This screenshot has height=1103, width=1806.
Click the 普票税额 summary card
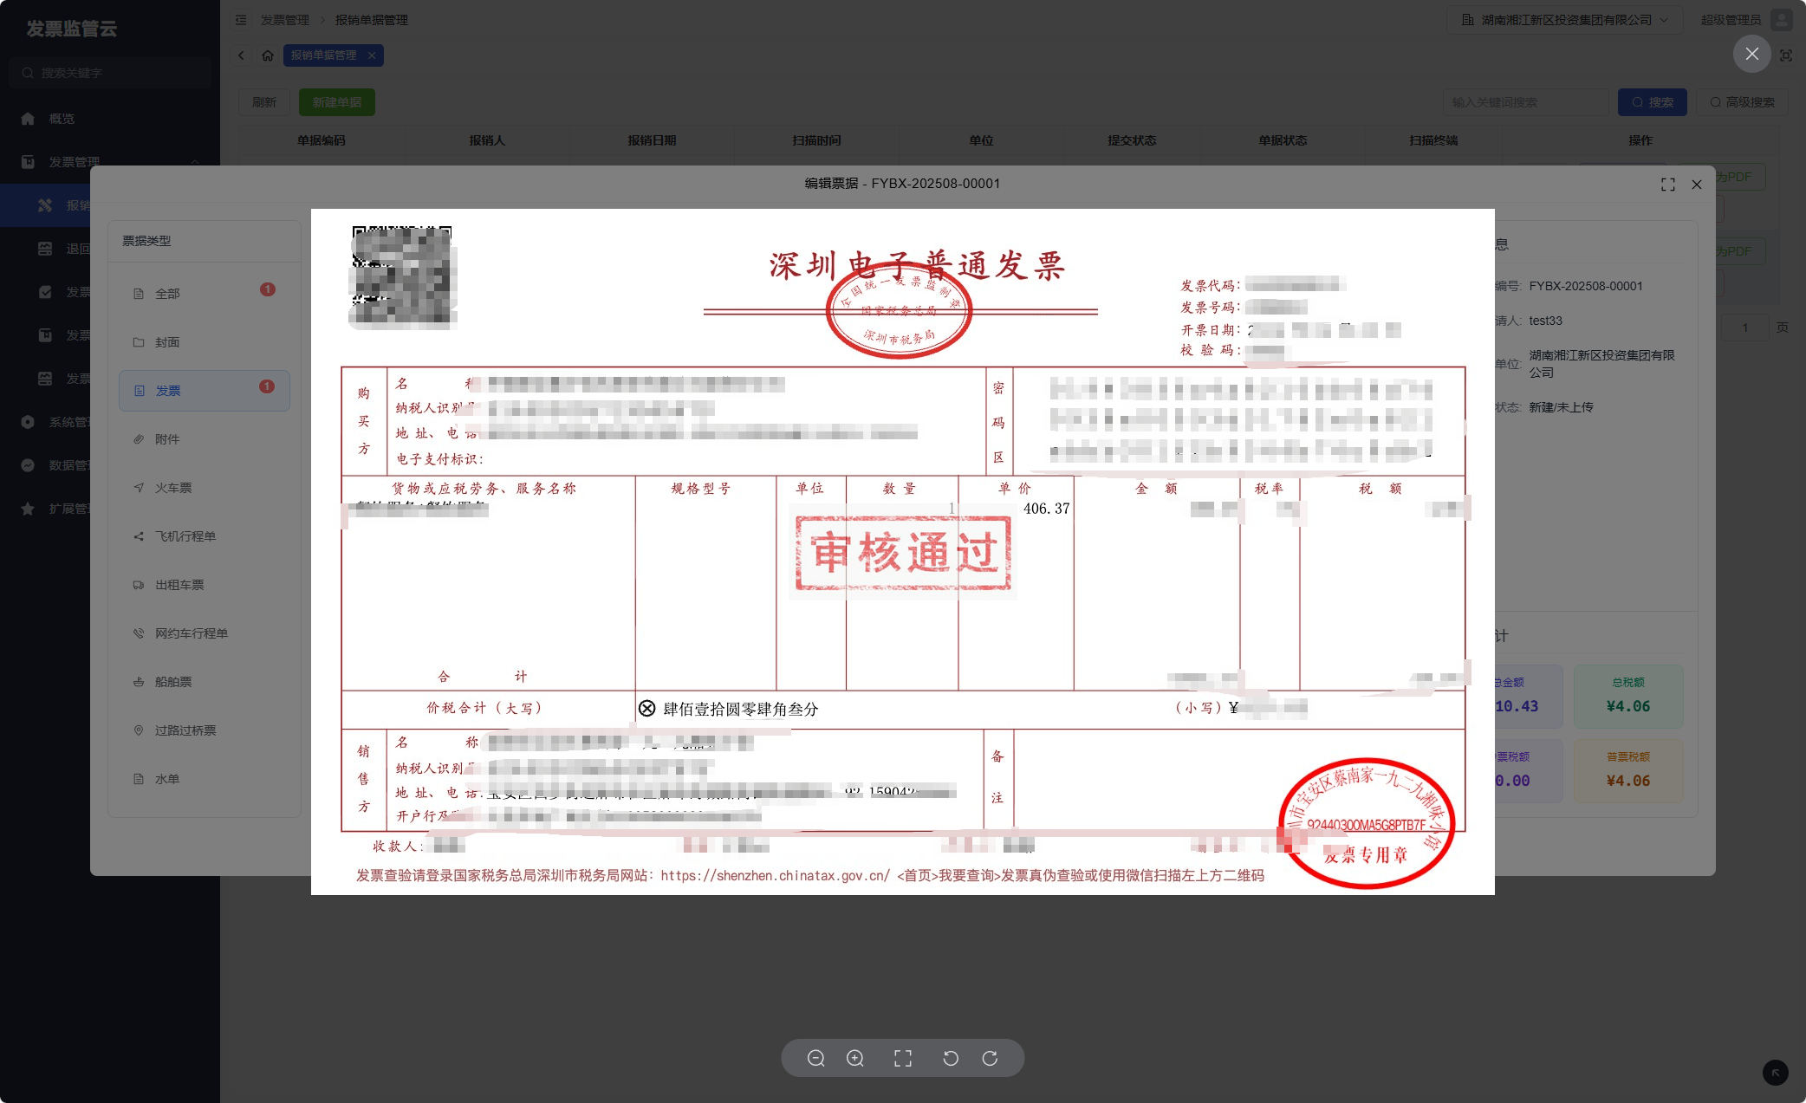pyautogui.click(x=1628, y=770)
